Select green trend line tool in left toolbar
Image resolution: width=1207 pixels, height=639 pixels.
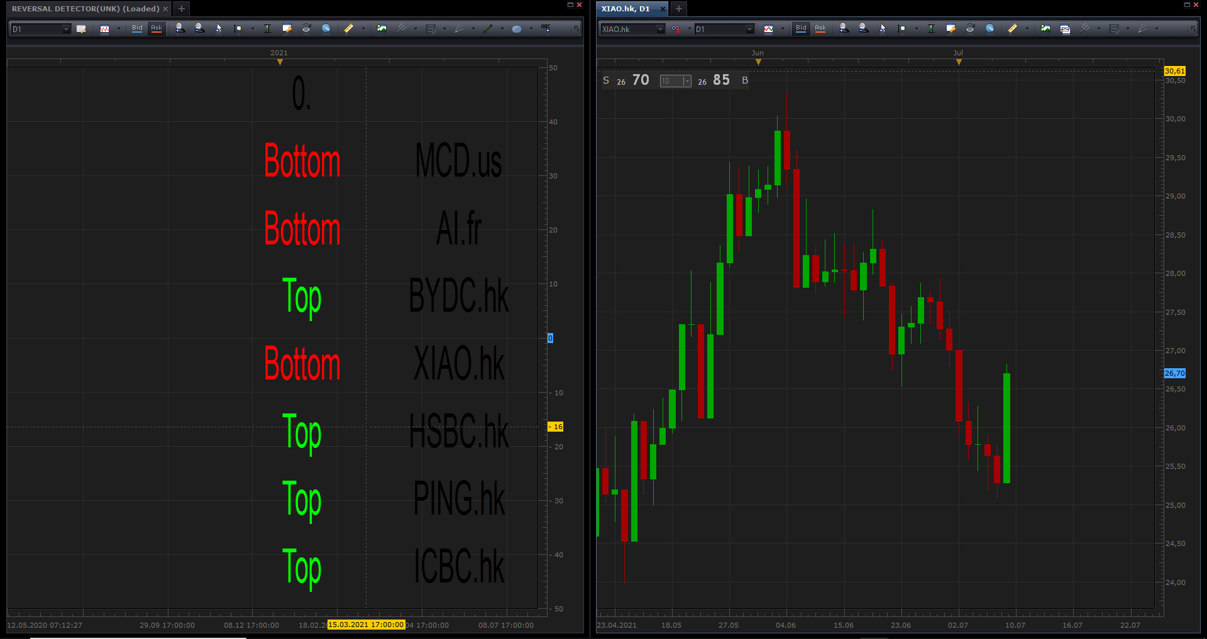[488, 28]
